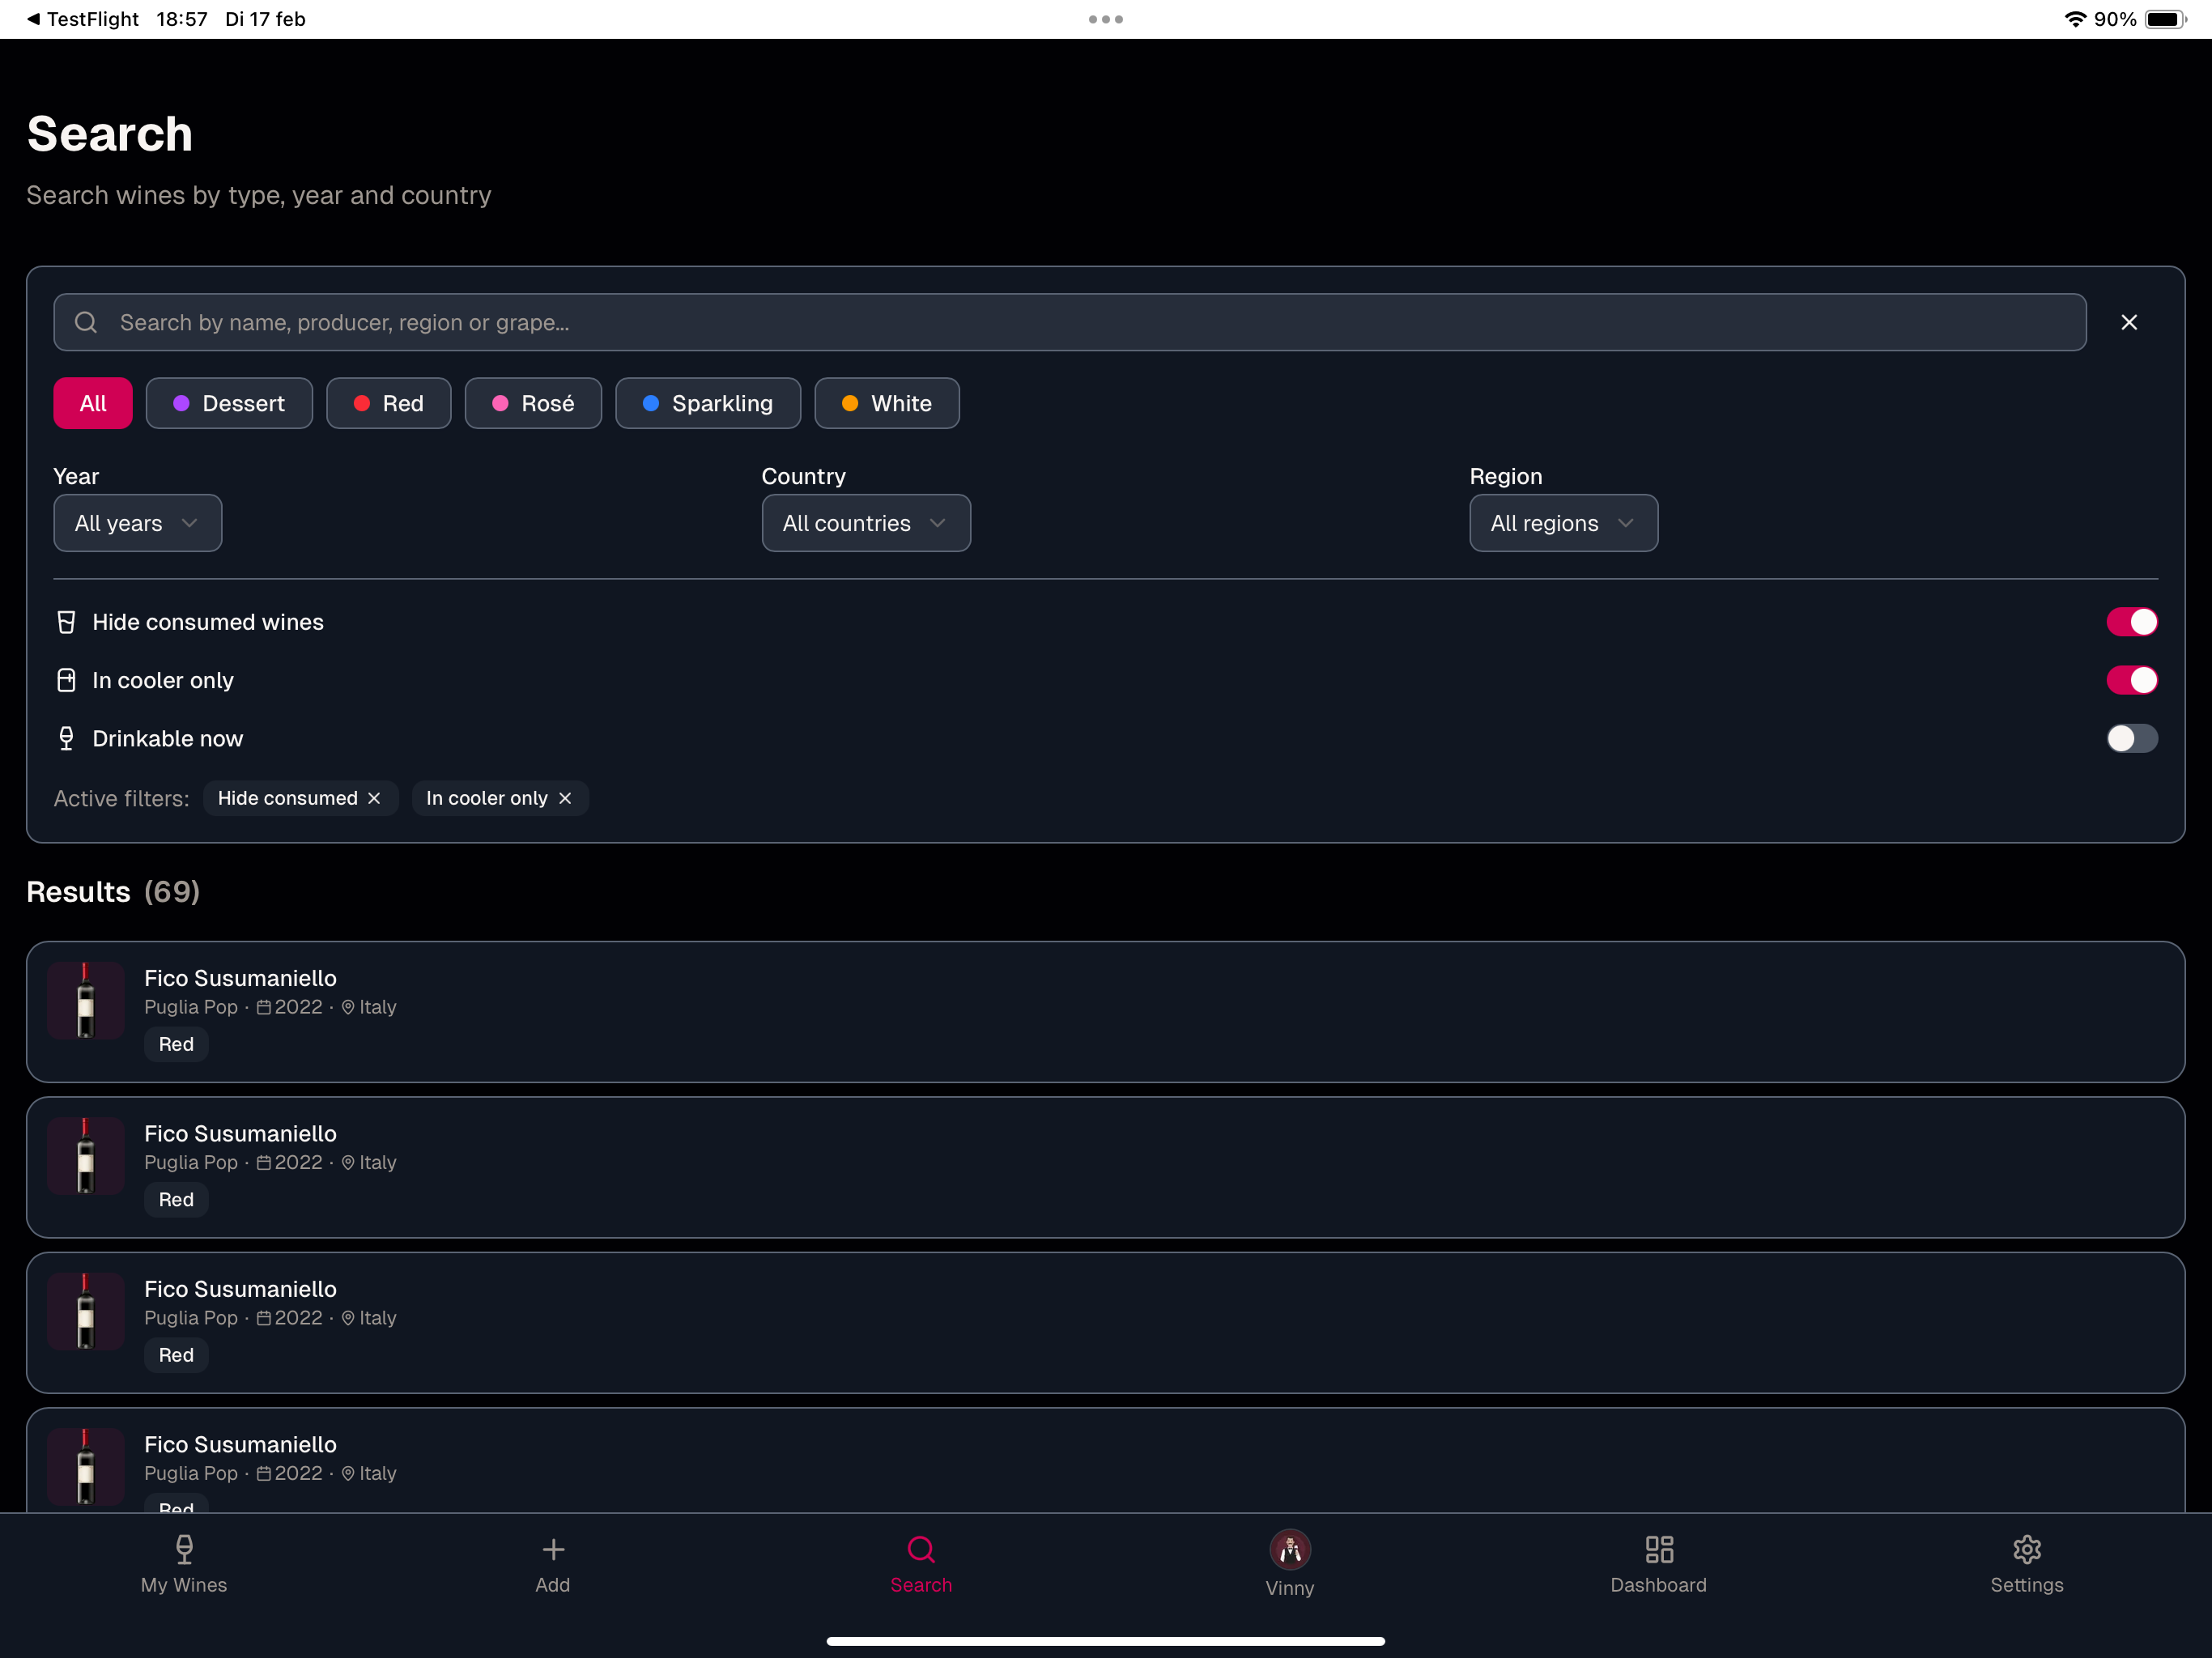The image size is (2212, 1658).
Task: Click the magnifier icon in search field
Action: coord(86,322)
